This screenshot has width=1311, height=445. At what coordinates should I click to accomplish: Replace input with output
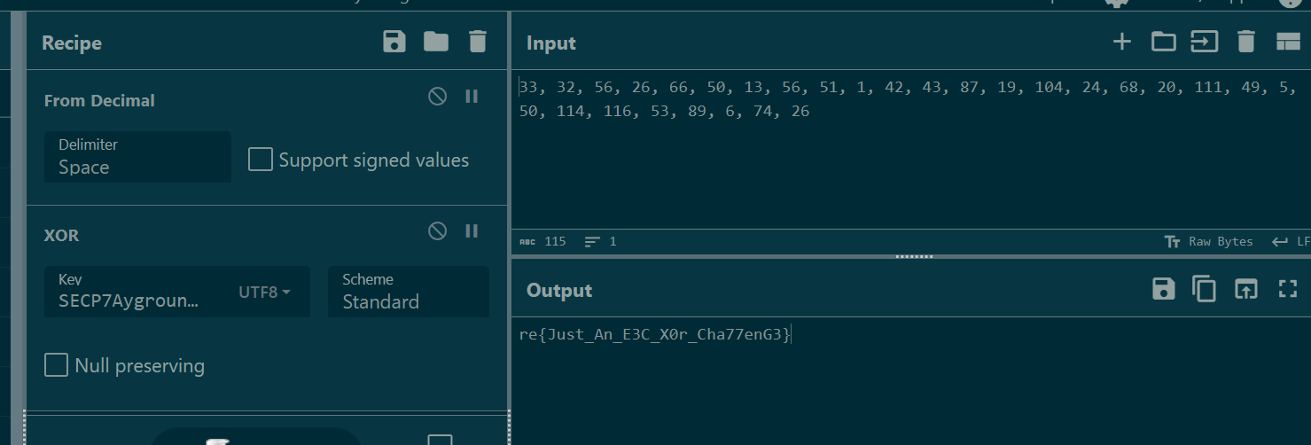coord(1246,289)
